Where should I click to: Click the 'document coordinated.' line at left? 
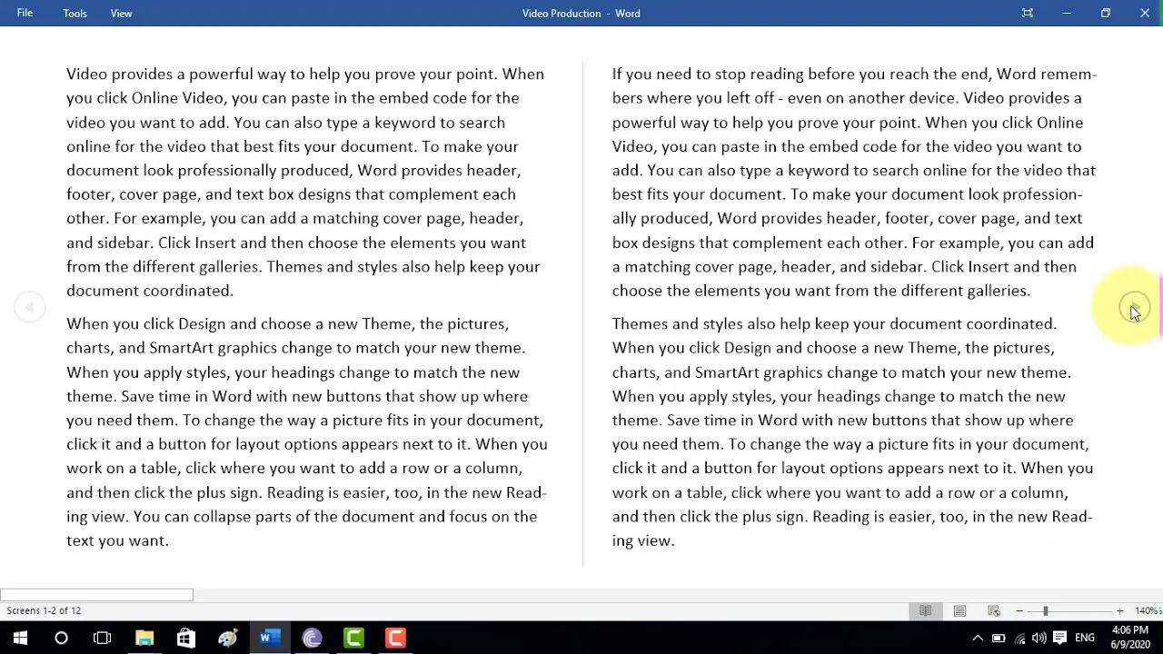pos(150,291)
